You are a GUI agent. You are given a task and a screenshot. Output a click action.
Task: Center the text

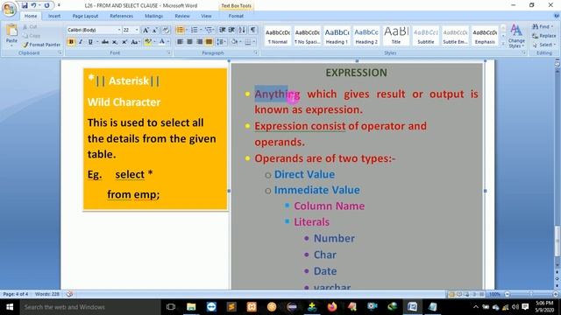(x=189, y=42)
